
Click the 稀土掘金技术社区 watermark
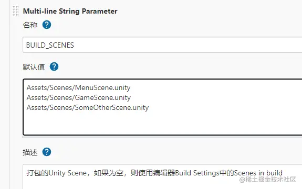(267, 180)
